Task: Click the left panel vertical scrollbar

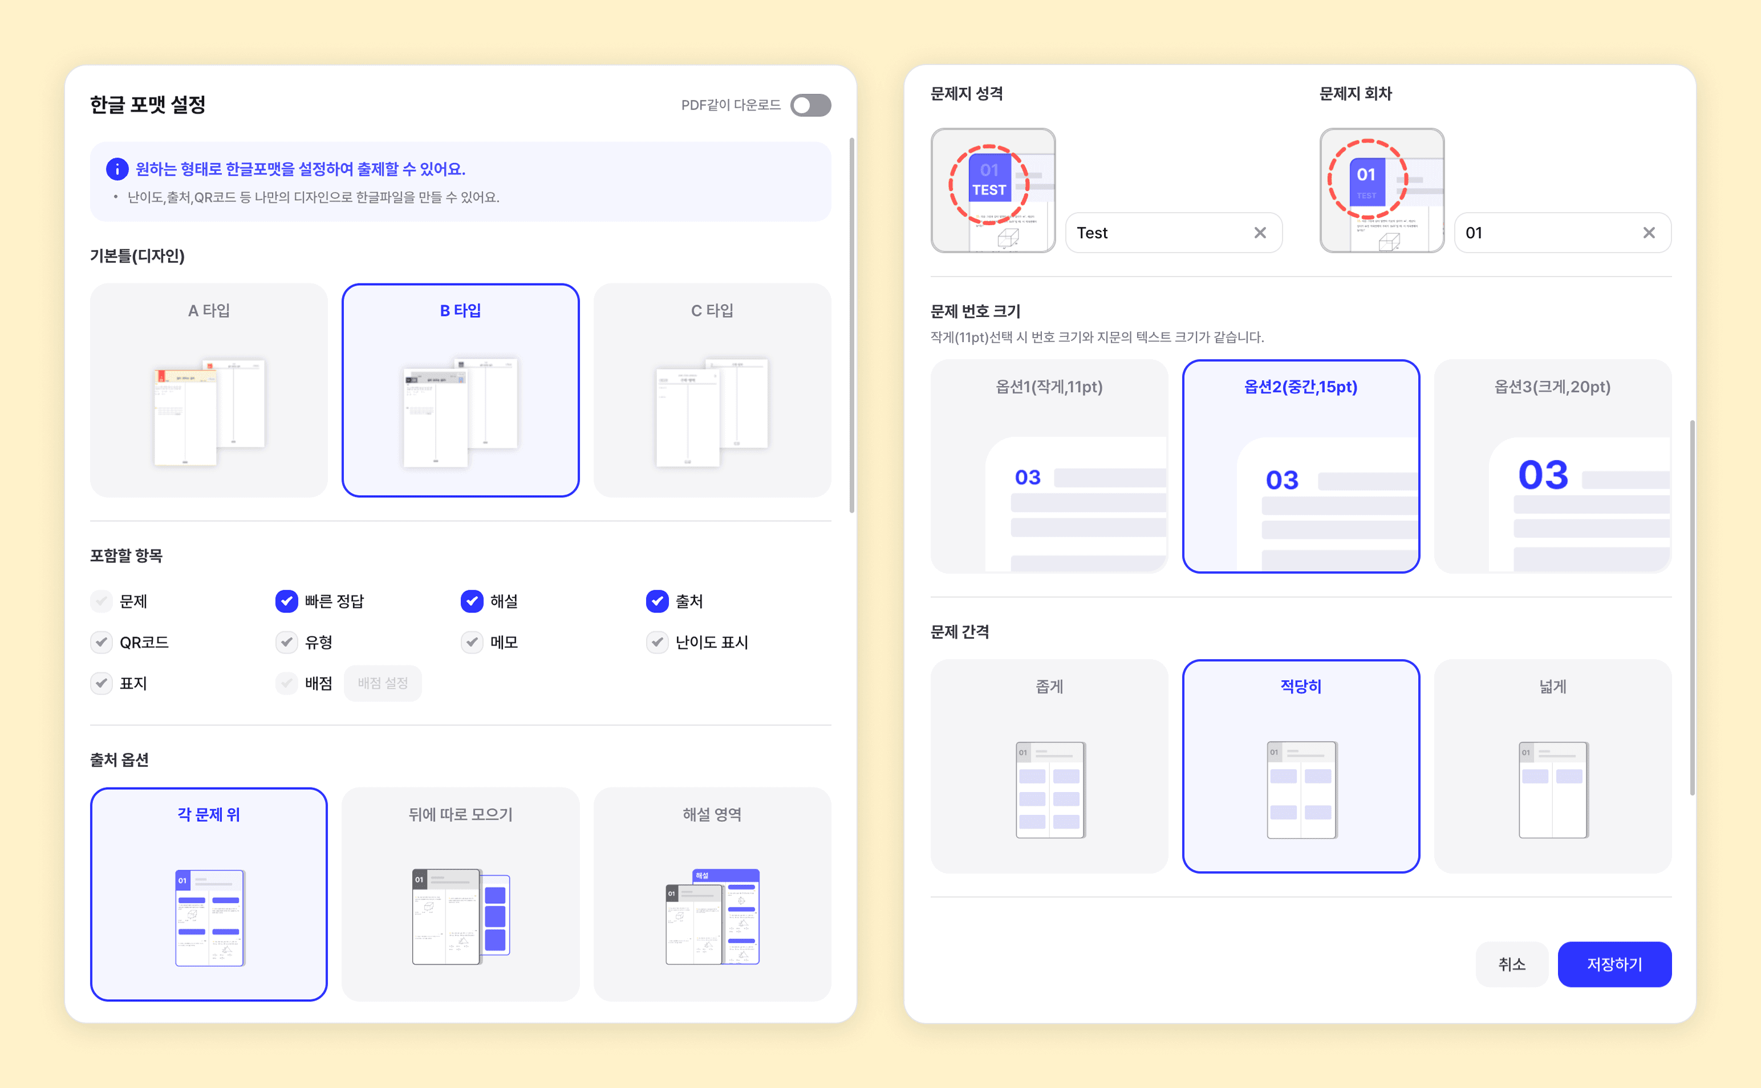Action: click(852, 325)
